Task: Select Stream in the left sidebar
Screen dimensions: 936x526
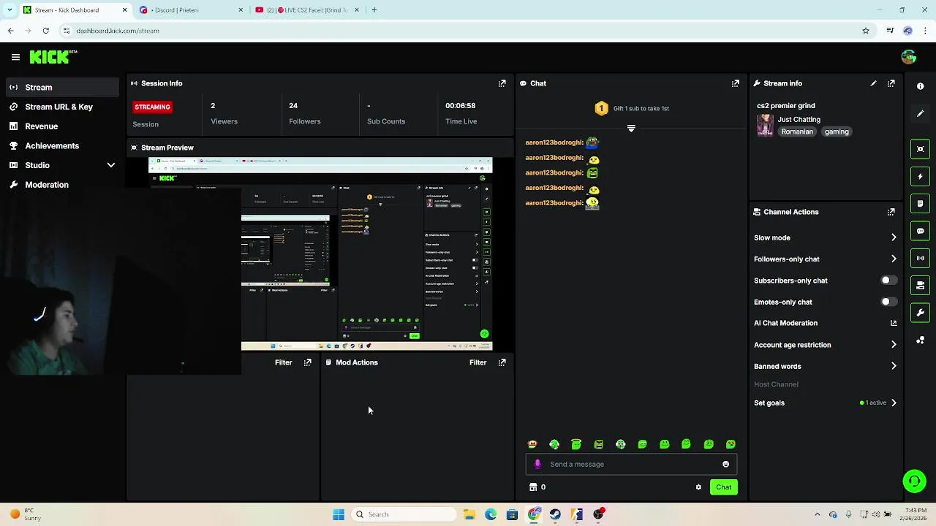Action: (x=62, y=87)
